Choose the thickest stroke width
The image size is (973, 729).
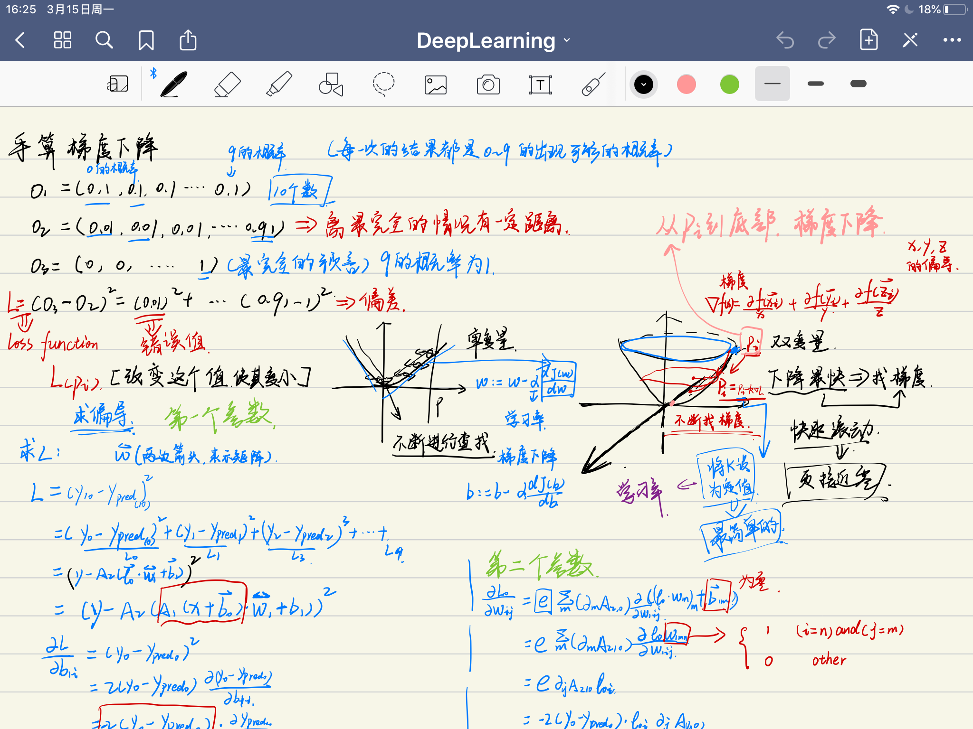click(858, 84)
